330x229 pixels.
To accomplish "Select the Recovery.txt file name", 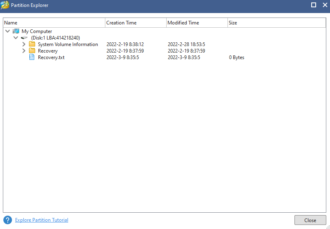I will 51,57.
